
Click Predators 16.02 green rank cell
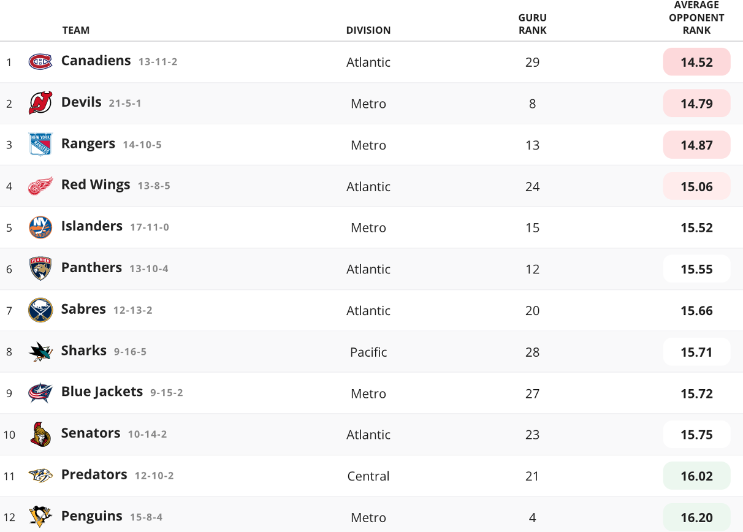(x=696, y=476)
